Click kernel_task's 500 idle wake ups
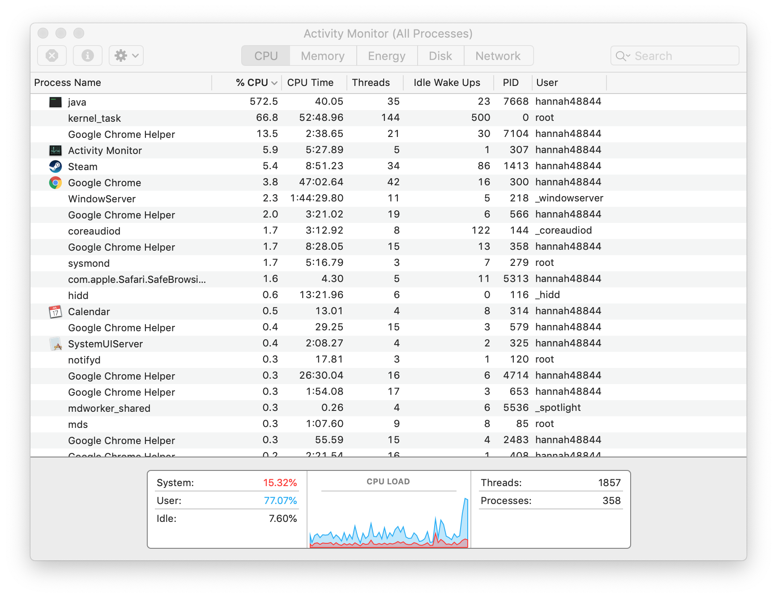Image resolution: width=777 pixels, height=598 pixels. (481, 118)
